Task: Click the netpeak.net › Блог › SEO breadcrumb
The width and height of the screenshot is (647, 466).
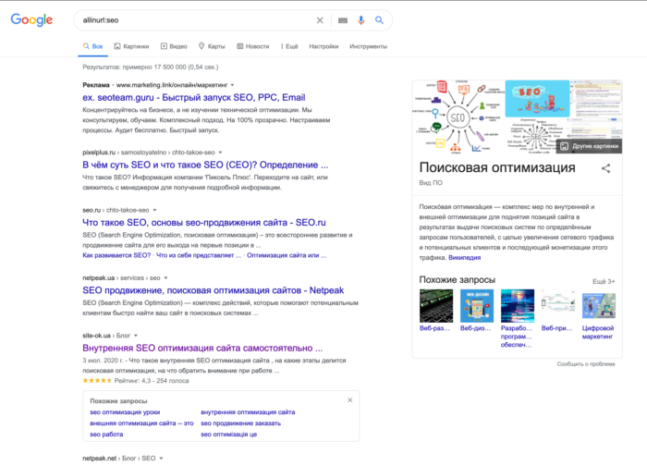Action: click(x=119, y=459)
